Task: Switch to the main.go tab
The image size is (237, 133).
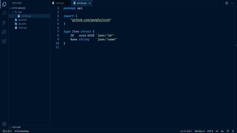Action: (60, 3)
